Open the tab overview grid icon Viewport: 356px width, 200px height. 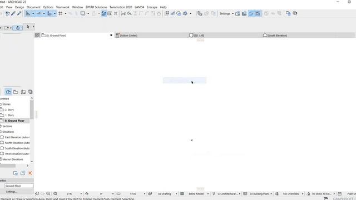37,36
